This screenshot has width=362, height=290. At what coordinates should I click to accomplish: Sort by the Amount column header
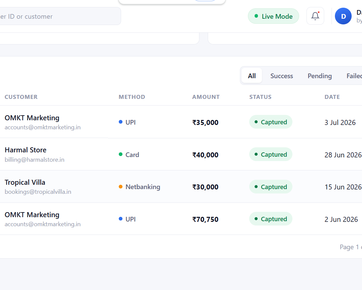tap(206, 97)
